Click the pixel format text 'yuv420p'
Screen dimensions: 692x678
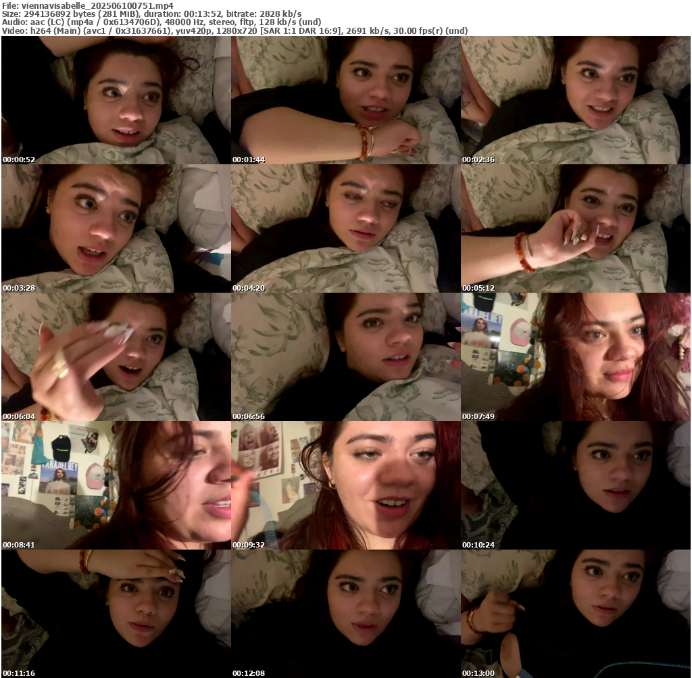(x=194, y=31)
